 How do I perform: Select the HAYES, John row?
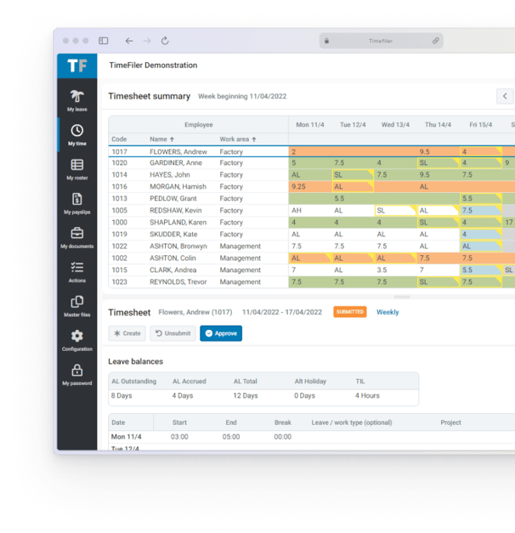pyautogui.click(x=312, y=175)
